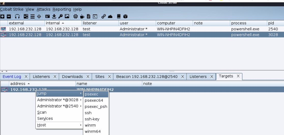Sort sessions by pid column
This screenshot has height=135, width=284.
(276, 23)
